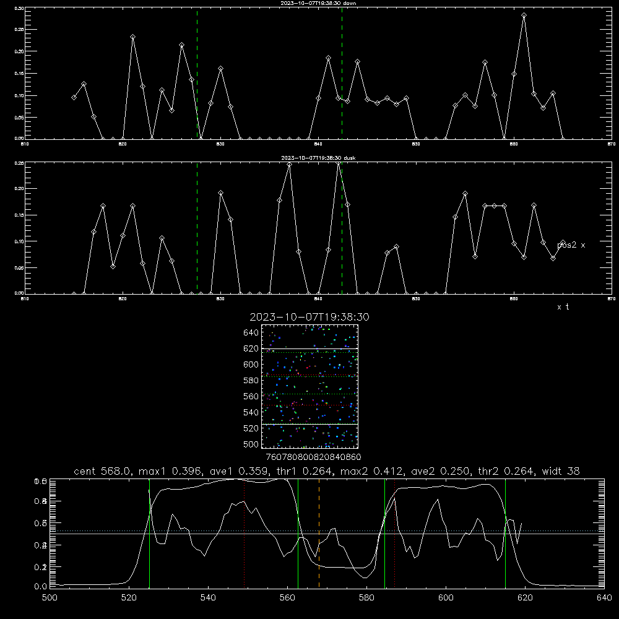Click the 'widt 38' value
The height and width of the screenshot is (619, 619).
coord(561,471)
